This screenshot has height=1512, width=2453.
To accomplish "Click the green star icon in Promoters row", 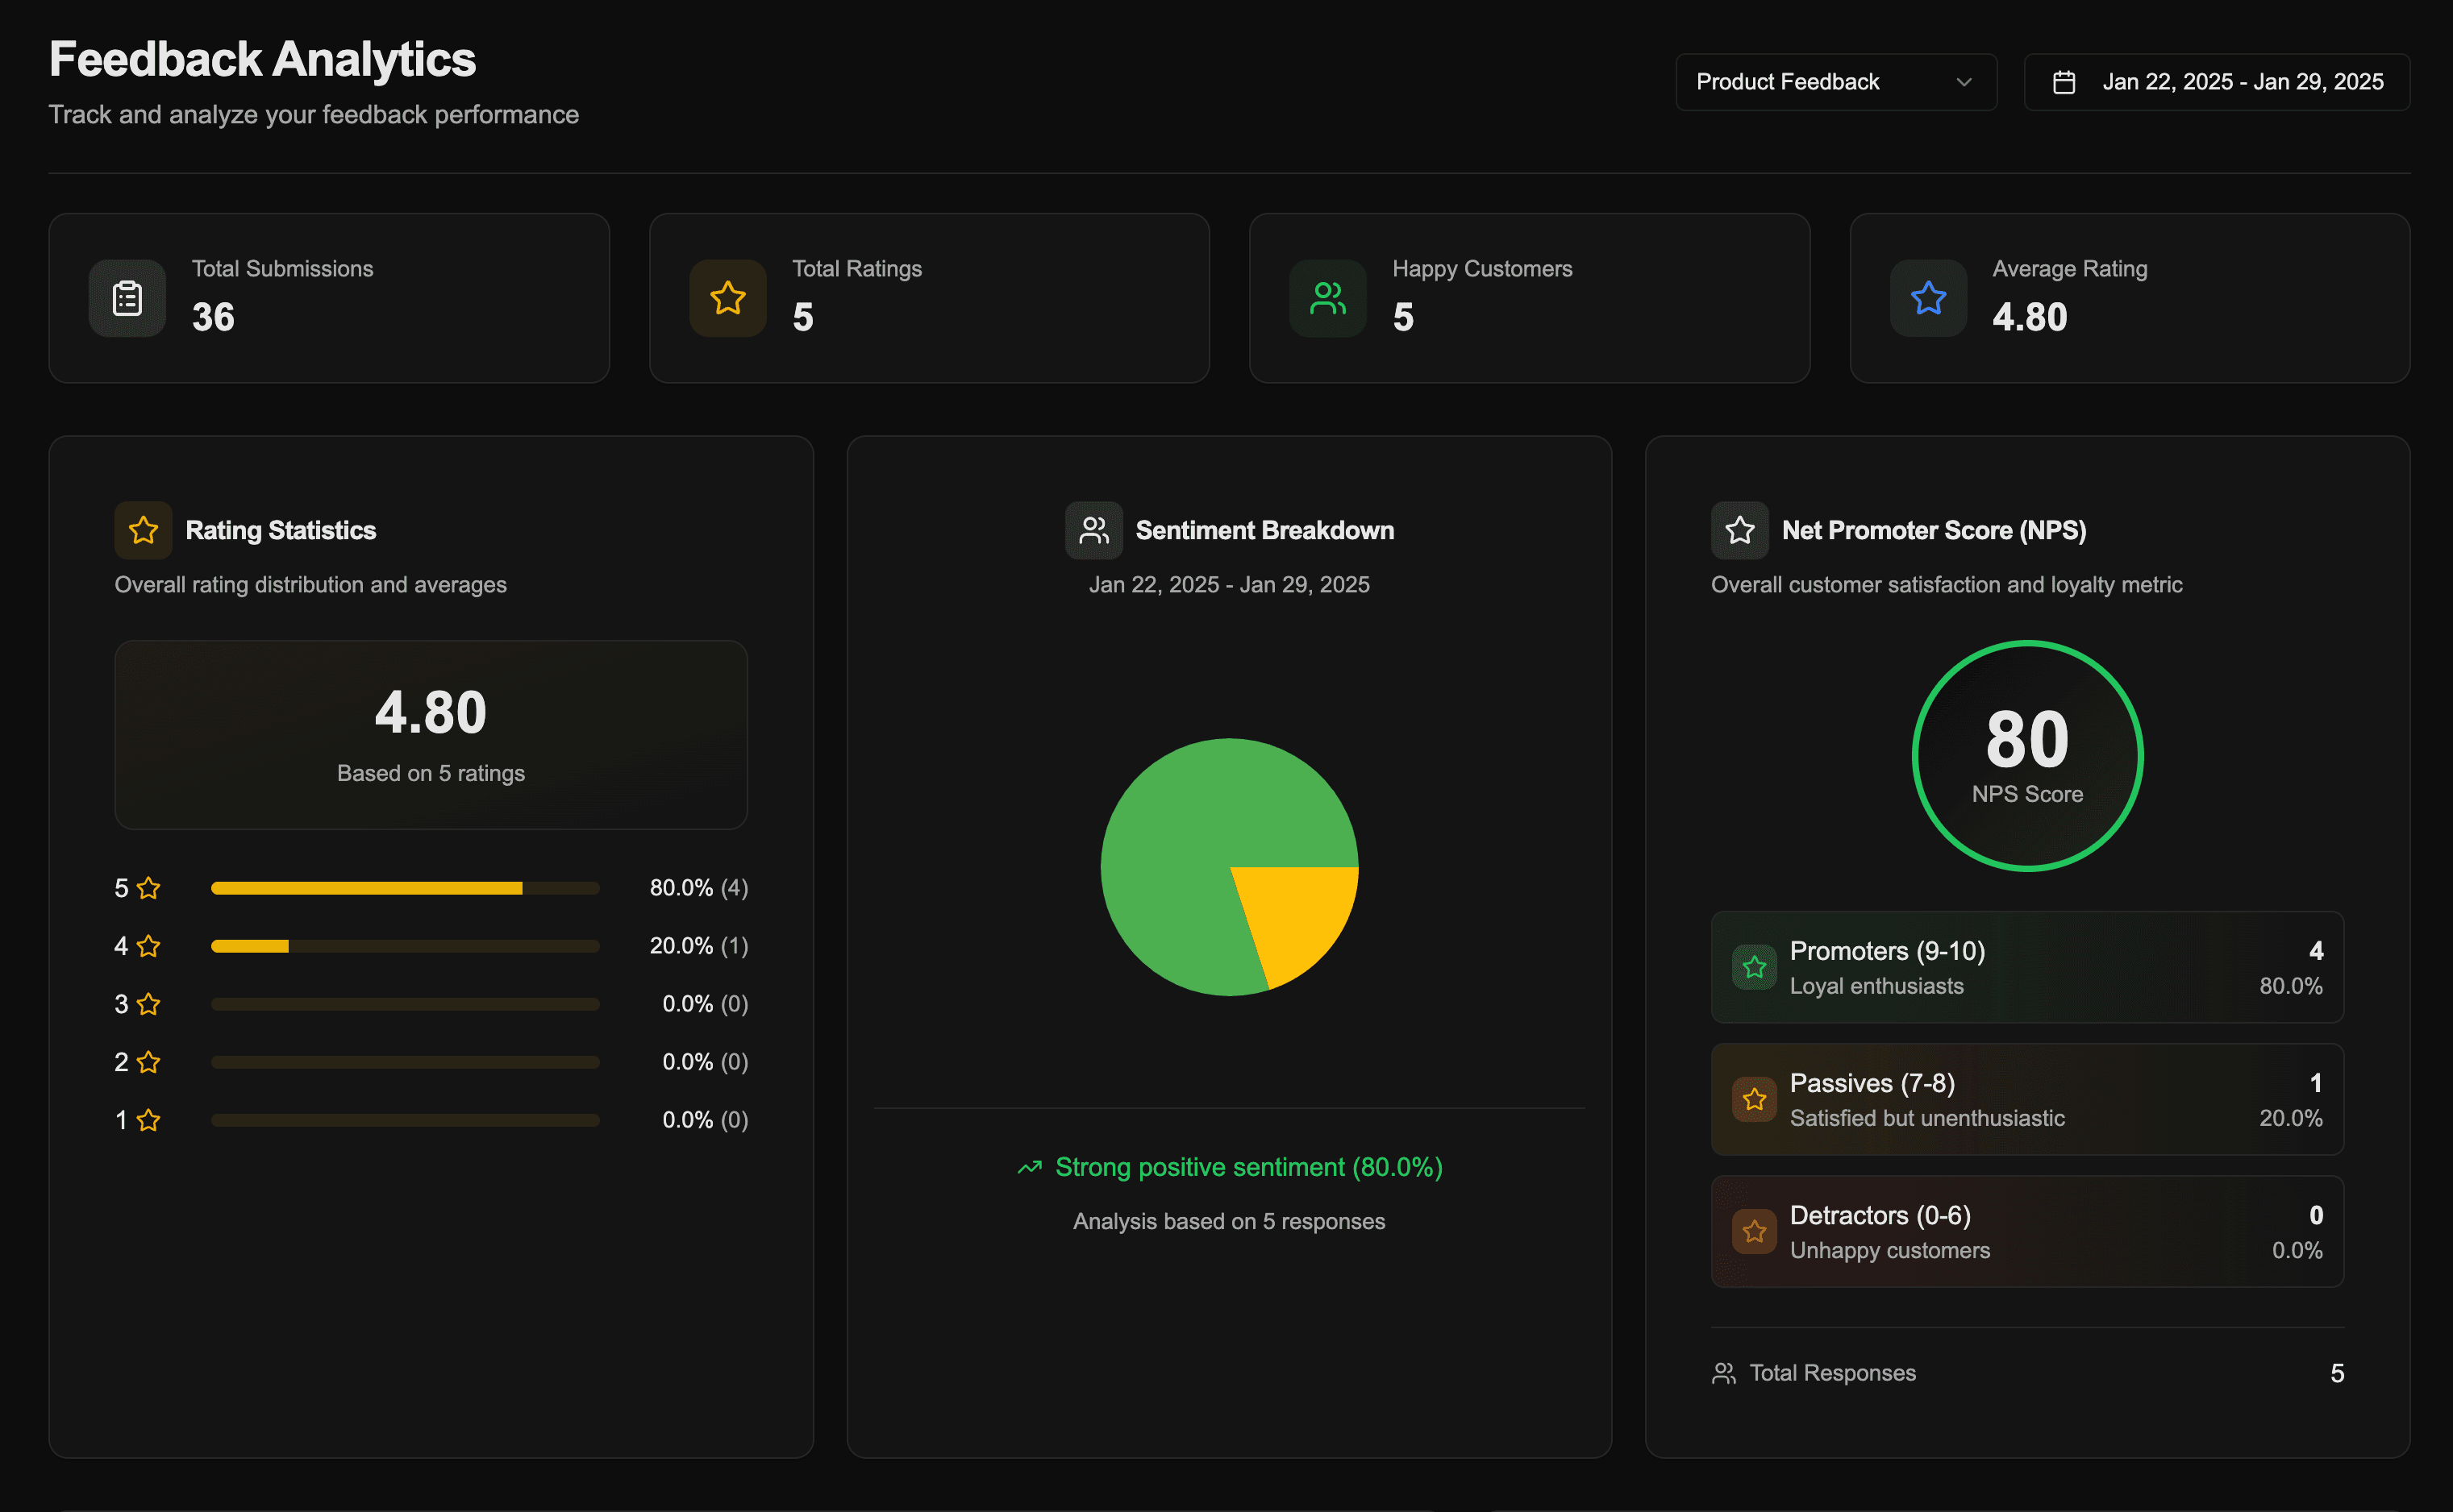I will [x=1754, y=967].
